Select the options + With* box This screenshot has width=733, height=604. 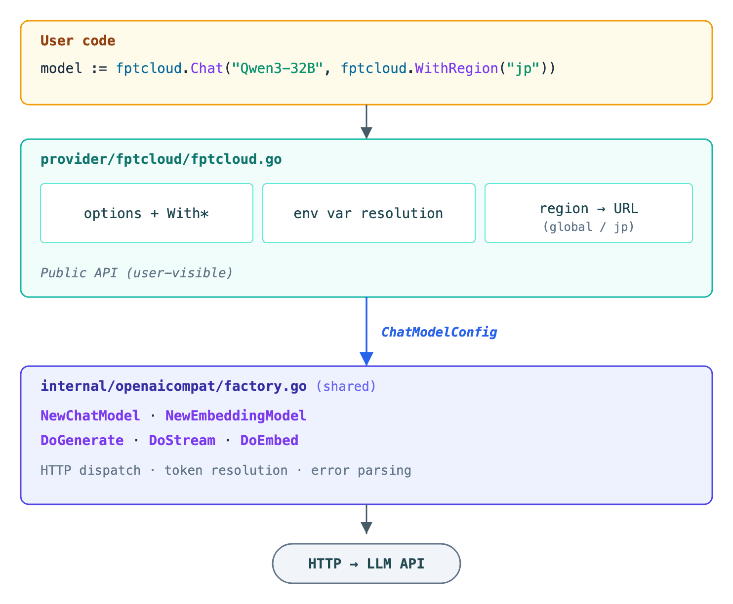point(146,213)
